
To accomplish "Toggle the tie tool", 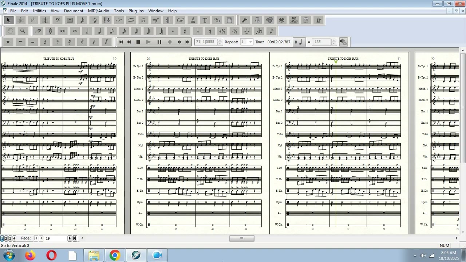I will pyautogui.click(x=247, y=31).
